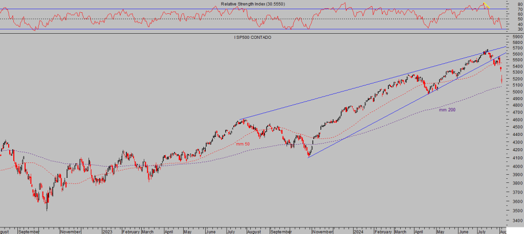Viewport: 524px width, 234px height.
Task: Select the 'mm 50' moving average label
Action: (x=243, y=144)
